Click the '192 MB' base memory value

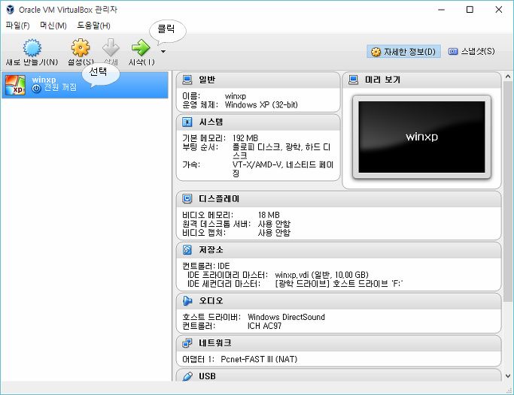(245, 138)
